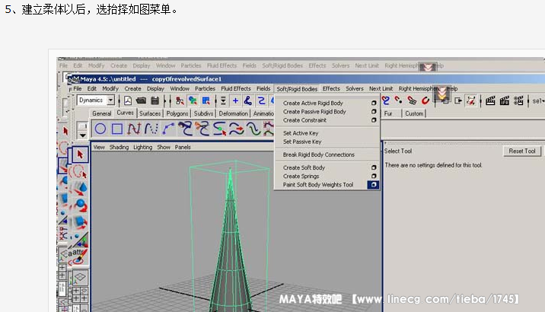This screenshot has height=312, width=545.
Task: Activate the Lasso select tool
Action: pyautogui.click(x=78, y=173)
